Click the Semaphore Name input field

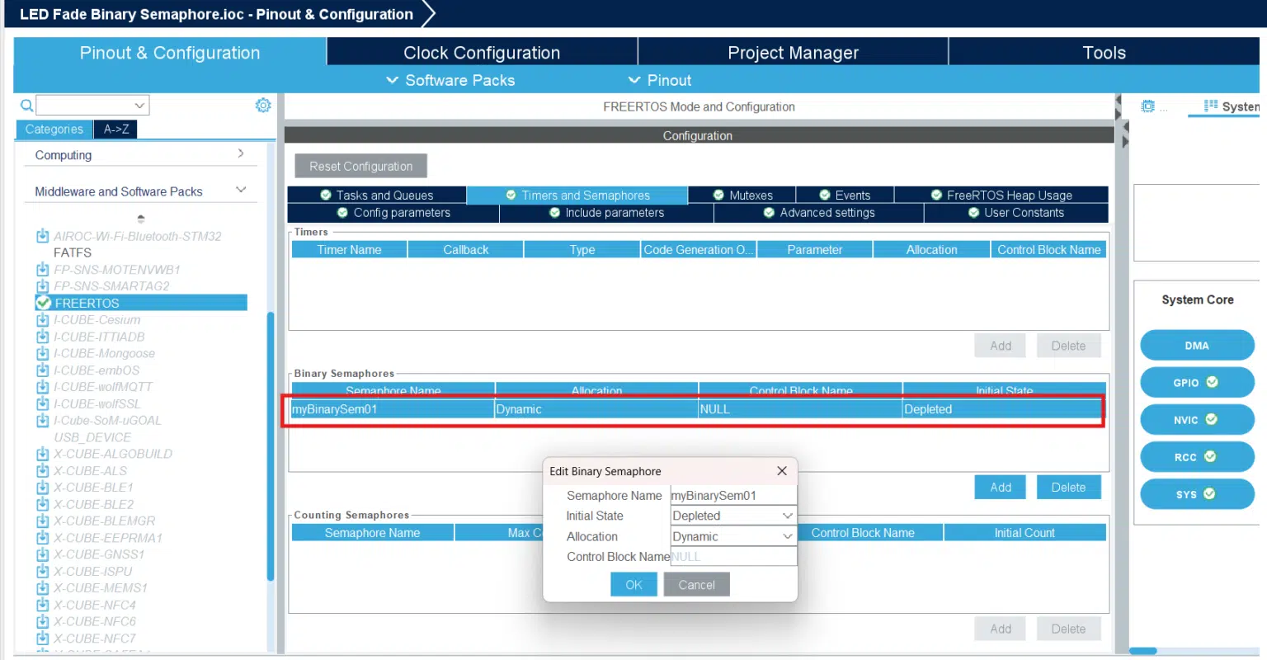point(733,495)
